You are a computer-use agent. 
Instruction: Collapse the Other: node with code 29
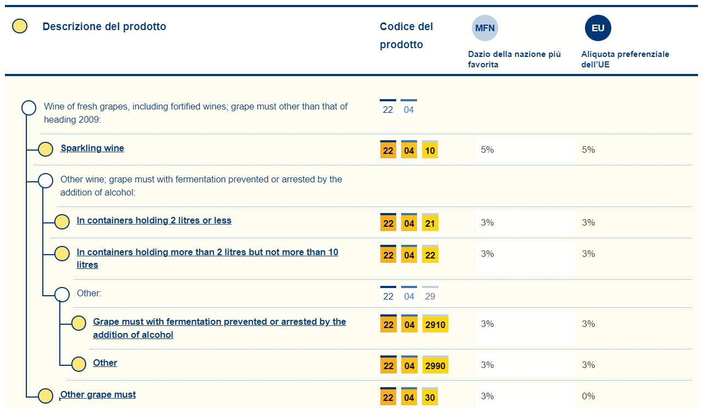(62, 294)
